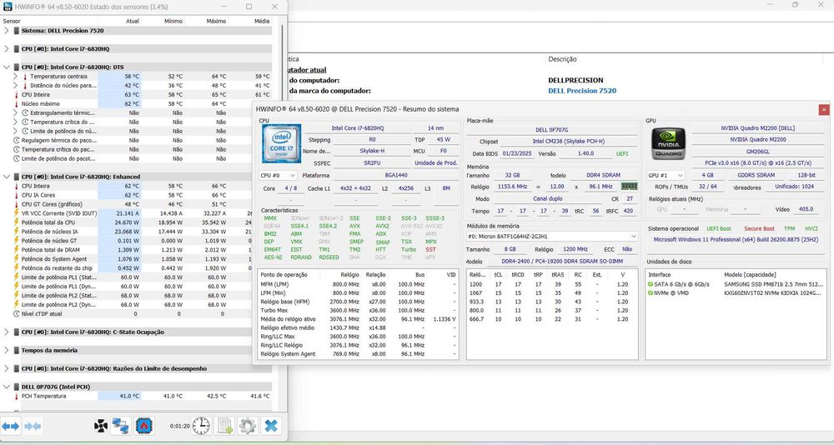
Task: Expand the Temperaturas centrais row
Action: (x=15, y=77)
